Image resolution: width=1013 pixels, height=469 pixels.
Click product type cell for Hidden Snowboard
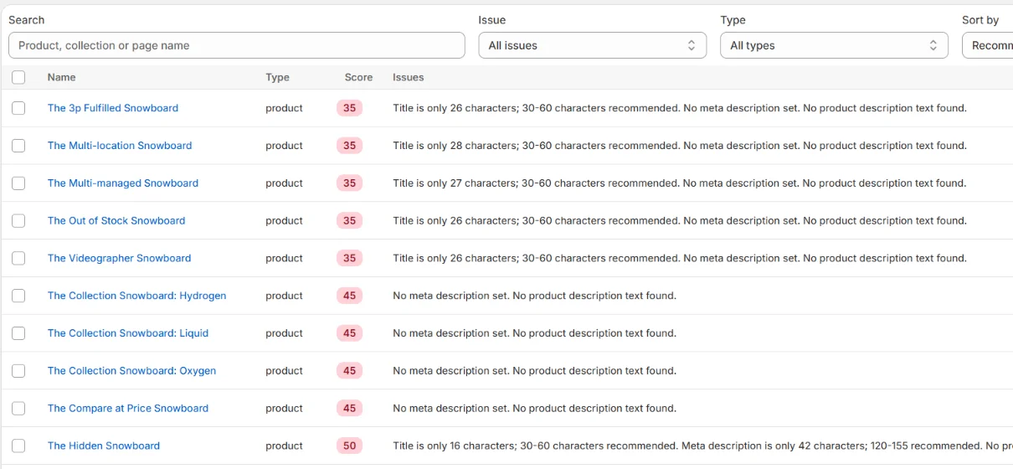tap(285, 446)
